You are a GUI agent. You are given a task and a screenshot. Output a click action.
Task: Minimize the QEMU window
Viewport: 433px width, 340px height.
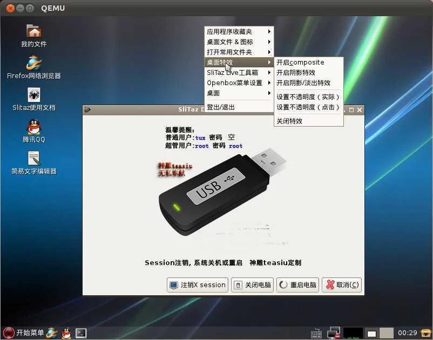click(20, 8)
